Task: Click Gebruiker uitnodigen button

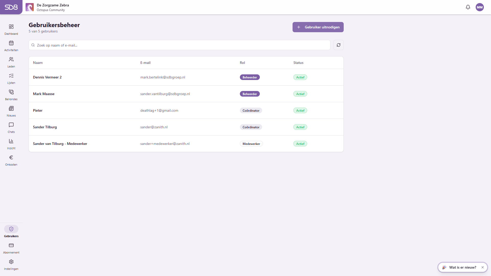Action: point(318,27)
